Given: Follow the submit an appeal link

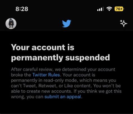Looking at the screenshot, I should tap(63, 97).
